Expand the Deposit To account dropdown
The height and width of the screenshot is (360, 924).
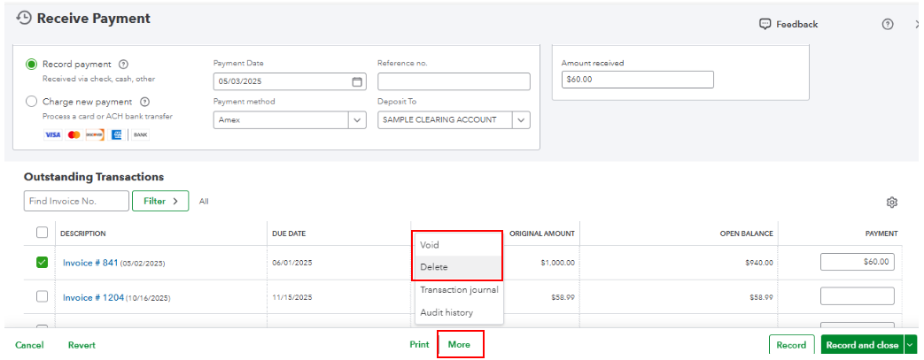(521, 120)
